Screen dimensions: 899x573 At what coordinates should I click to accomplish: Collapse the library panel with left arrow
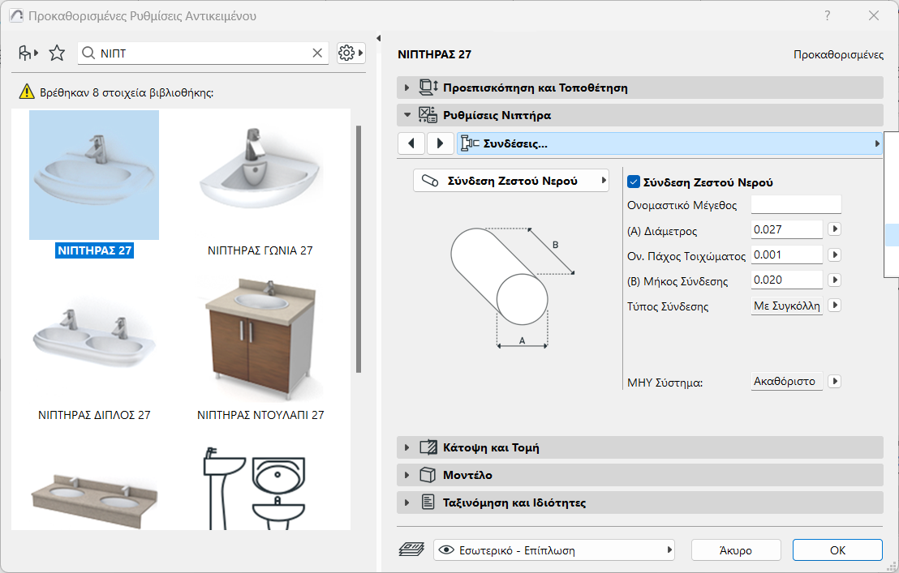378,38
